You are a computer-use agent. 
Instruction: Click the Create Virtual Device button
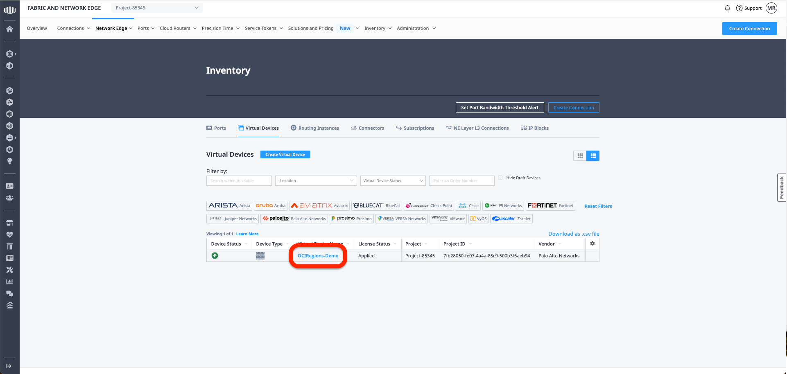pyautogui.click(x=285, y=155)
